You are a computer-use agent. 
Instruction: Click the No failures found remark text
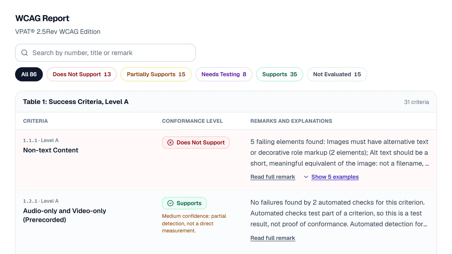[x=339, y=213]
